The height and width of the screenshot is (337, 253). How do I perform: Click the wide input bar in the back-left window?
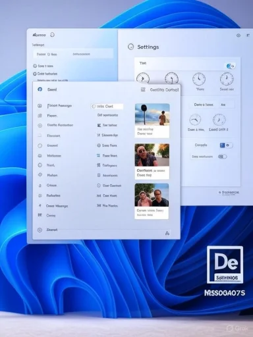pos(73,54)
